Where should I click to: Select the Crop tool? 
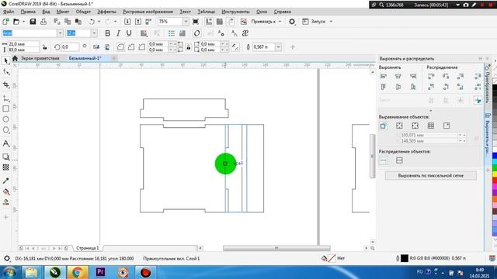tap(5, 84)
